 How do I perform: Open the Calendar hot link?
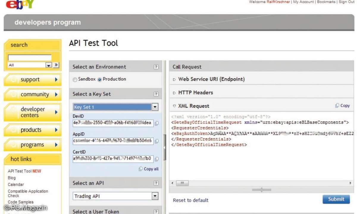(16, 185)
